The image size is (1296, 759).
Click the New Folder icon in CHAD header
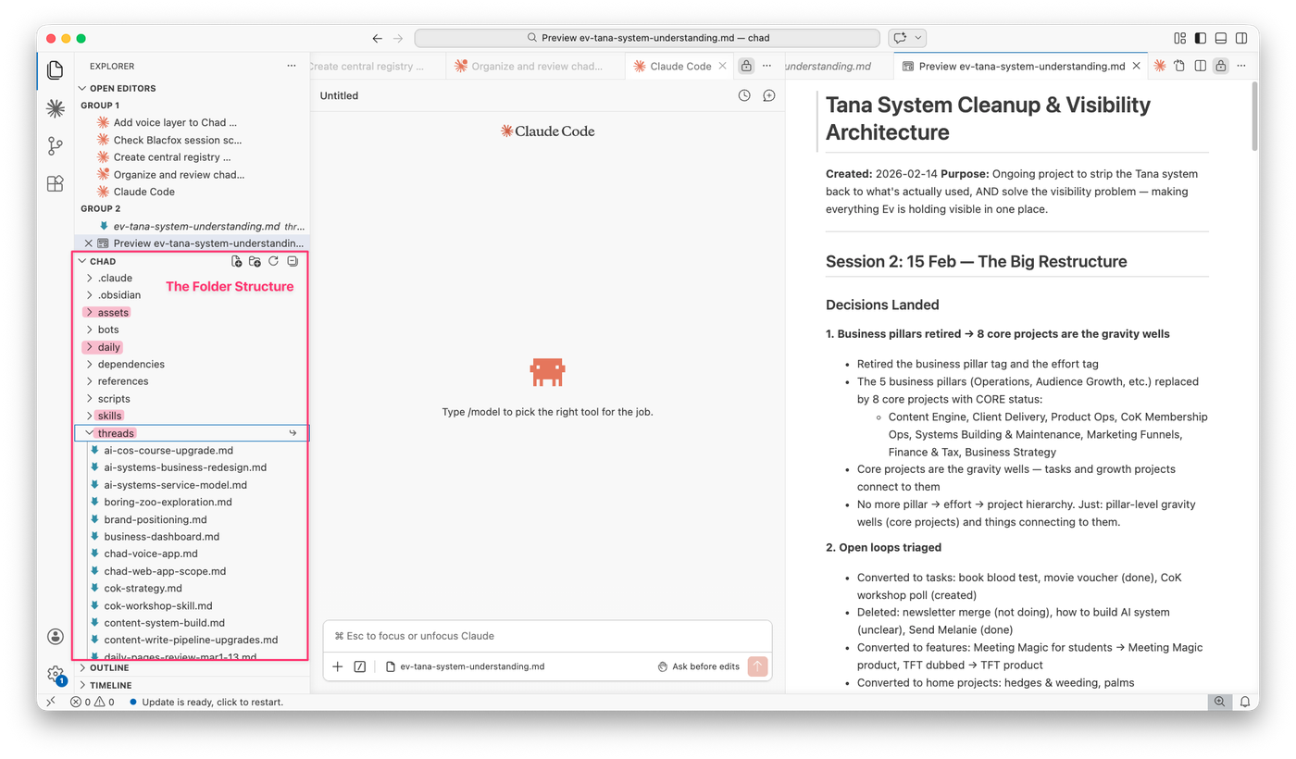[255, 261]
